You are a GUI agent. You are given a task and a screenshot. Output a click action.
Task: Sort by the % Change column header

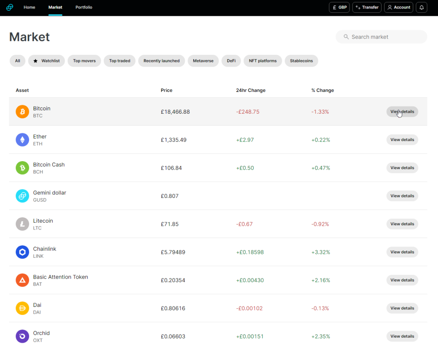[x=323, y=90]
